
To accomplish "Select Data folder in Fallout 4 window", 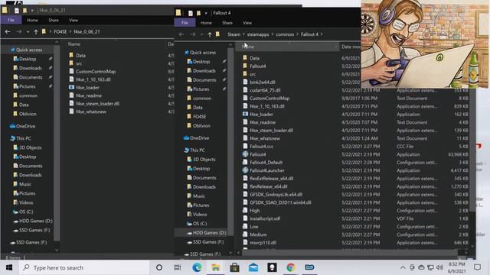I will coord(254,58).
